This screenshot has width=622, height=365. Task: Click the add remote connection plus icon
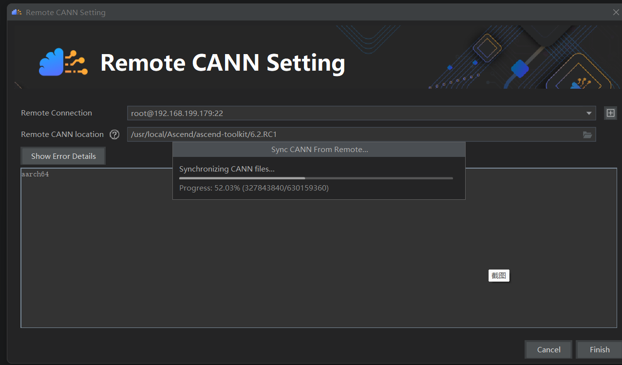click(x=610, y=113)
